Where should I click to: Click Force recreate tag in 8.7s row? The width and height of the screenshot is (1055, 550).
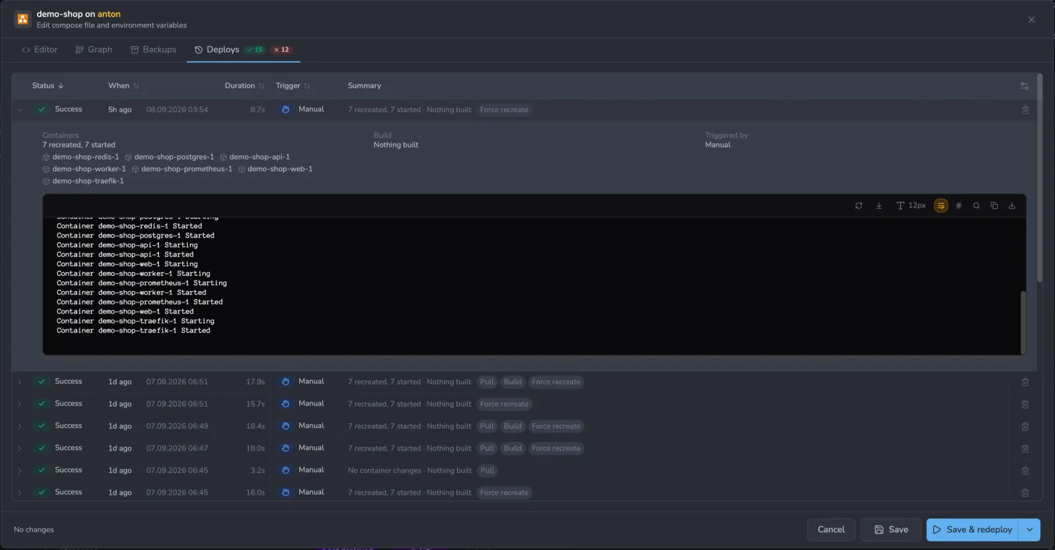(504, 110)
